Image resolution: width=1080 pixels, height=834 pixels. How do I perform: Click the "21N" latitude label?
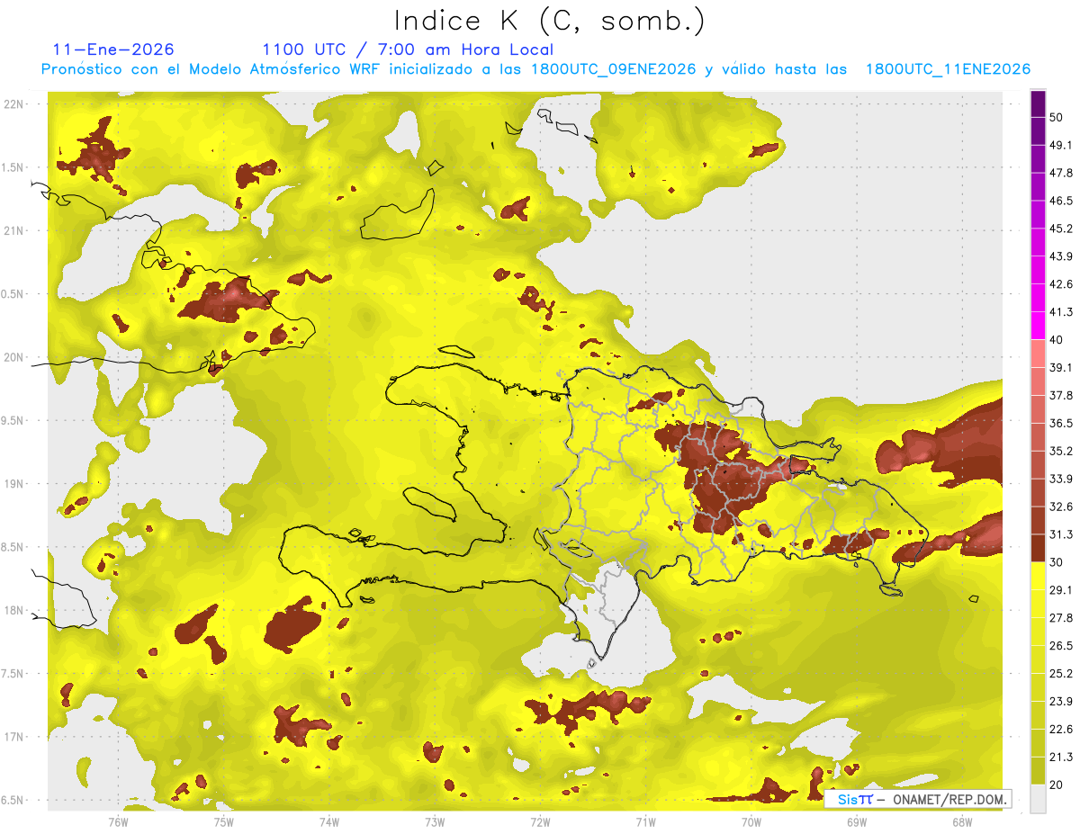[x=13, y=230]
